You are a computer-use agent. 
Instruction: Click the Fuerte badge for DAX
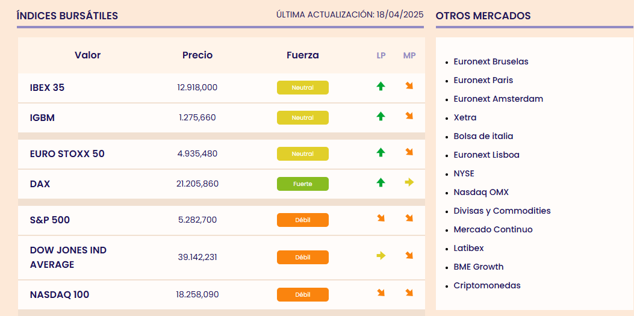click(302, 184)
